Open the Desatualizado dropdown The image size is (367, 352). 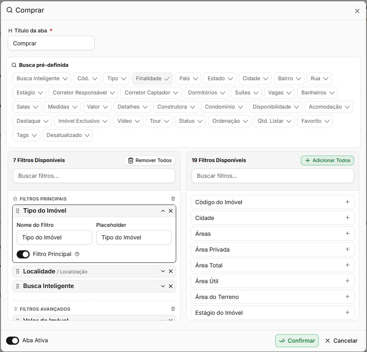pos(68,135)
